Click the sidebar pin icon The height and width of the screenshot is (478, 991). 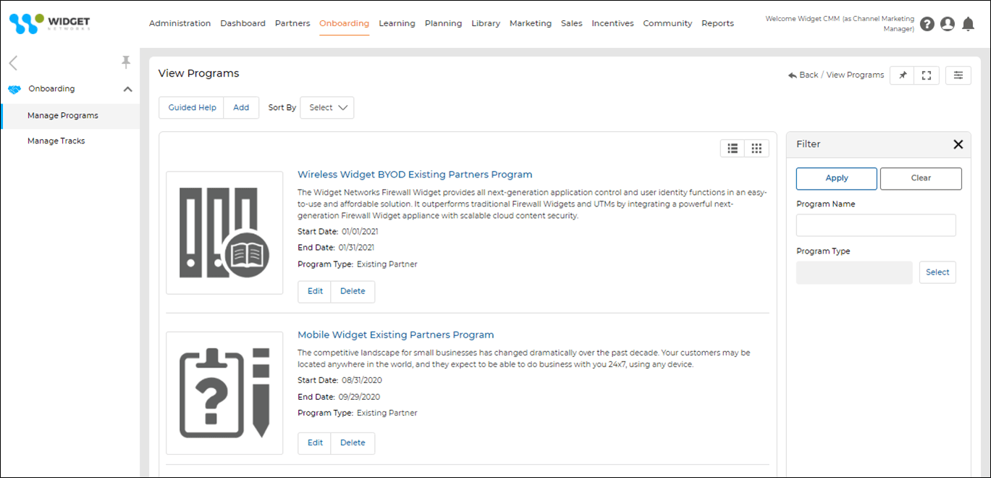(126, 62)
